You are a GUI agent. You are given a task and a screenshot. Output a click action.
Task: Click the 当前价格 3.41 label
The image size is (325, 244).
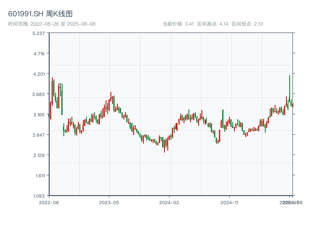pos(178,24)
